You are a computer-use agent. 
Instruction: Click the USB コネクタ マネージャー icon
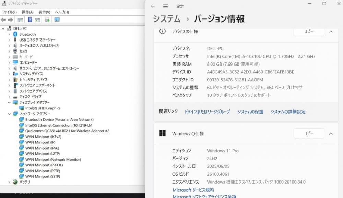pos(15,40)
